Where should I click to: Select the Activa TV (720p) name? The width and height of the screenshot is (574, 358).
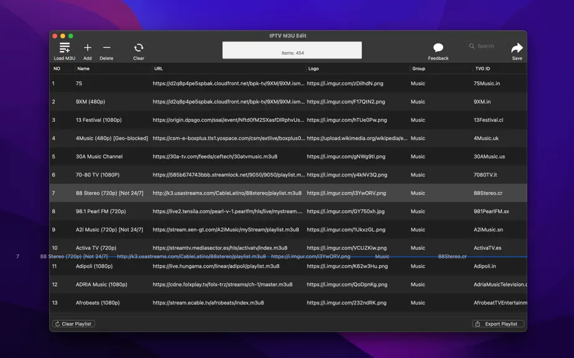pyautogui.click(x=96, y=247)
